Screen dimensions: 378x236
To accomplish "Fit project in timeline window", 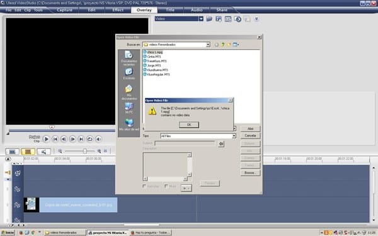I will [x=105, y=151].
